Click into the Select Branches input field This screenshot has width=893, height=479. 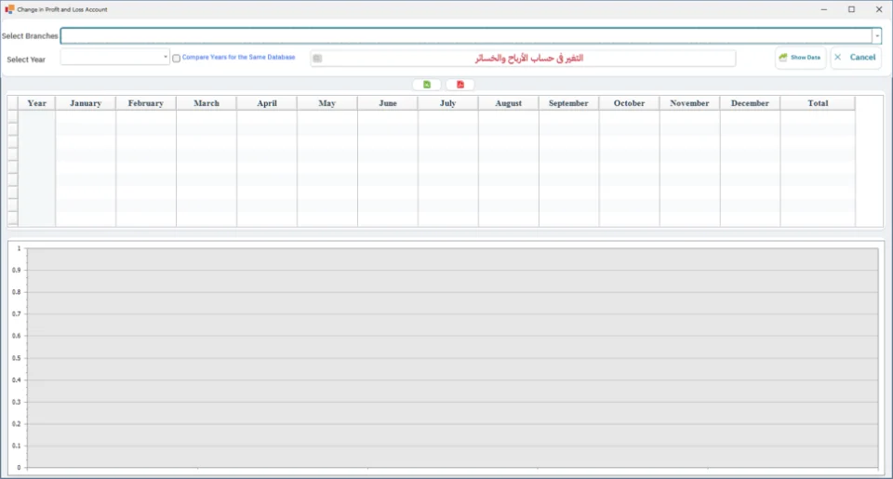[x=466, y=36]
